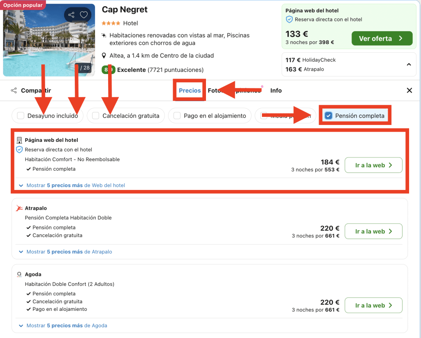
Task: Click the Agoda logo icon
Action: [19, 274]
